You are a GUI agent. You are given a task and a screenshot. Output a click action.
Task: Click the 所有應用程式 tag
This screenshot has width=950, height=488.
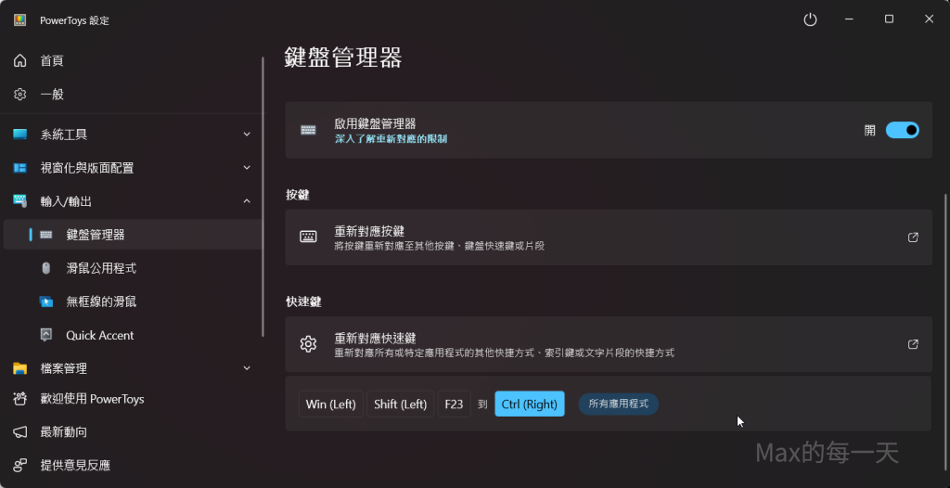pyautogui.click(x=618, y=405)
